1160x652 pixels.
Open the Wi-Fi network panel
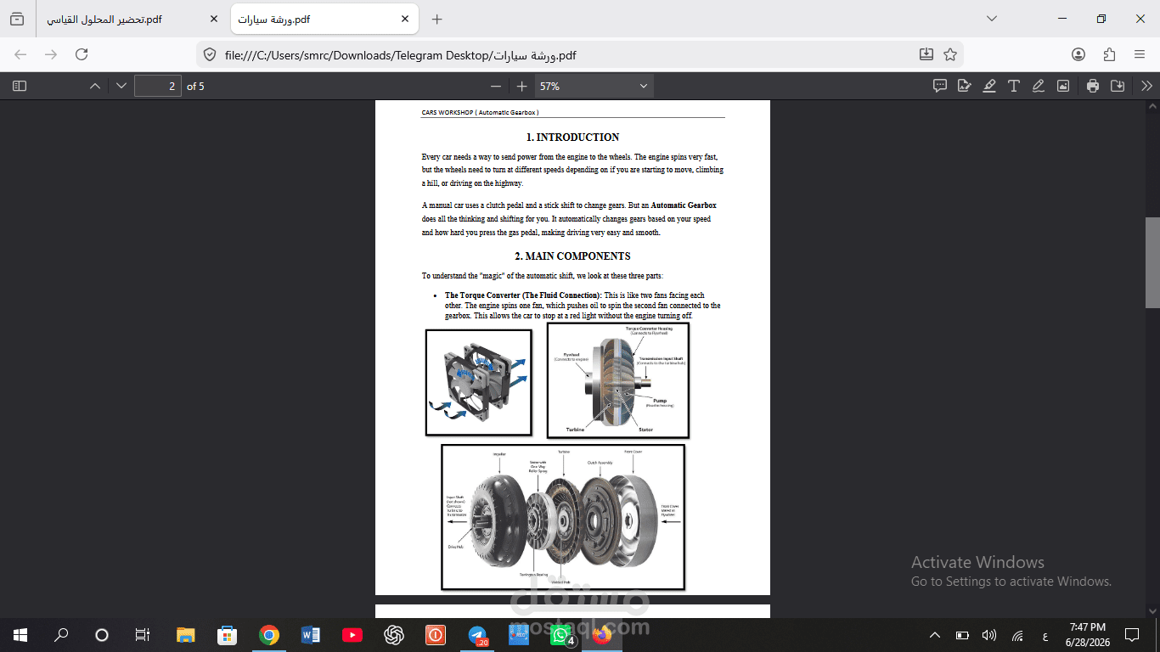pyautogui.click(x=1017, y=635)
